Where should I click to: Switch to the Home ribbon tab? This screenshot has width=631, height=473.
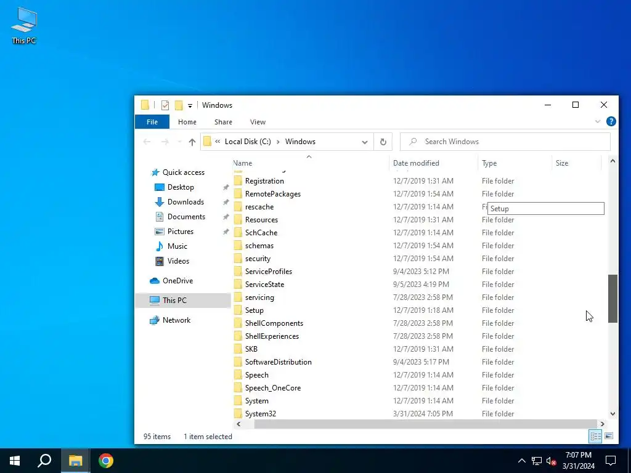point(187,122)
